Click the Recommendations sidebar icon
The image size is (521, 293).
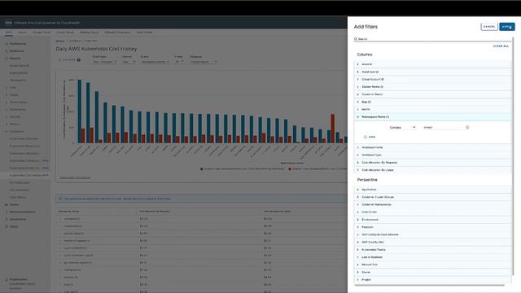(7, 212)
